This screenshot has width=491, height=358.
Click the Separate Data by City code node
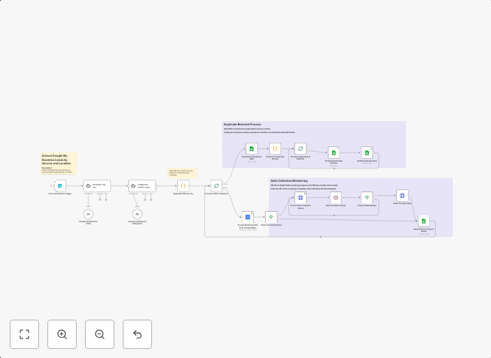click(x=183, y=186)
